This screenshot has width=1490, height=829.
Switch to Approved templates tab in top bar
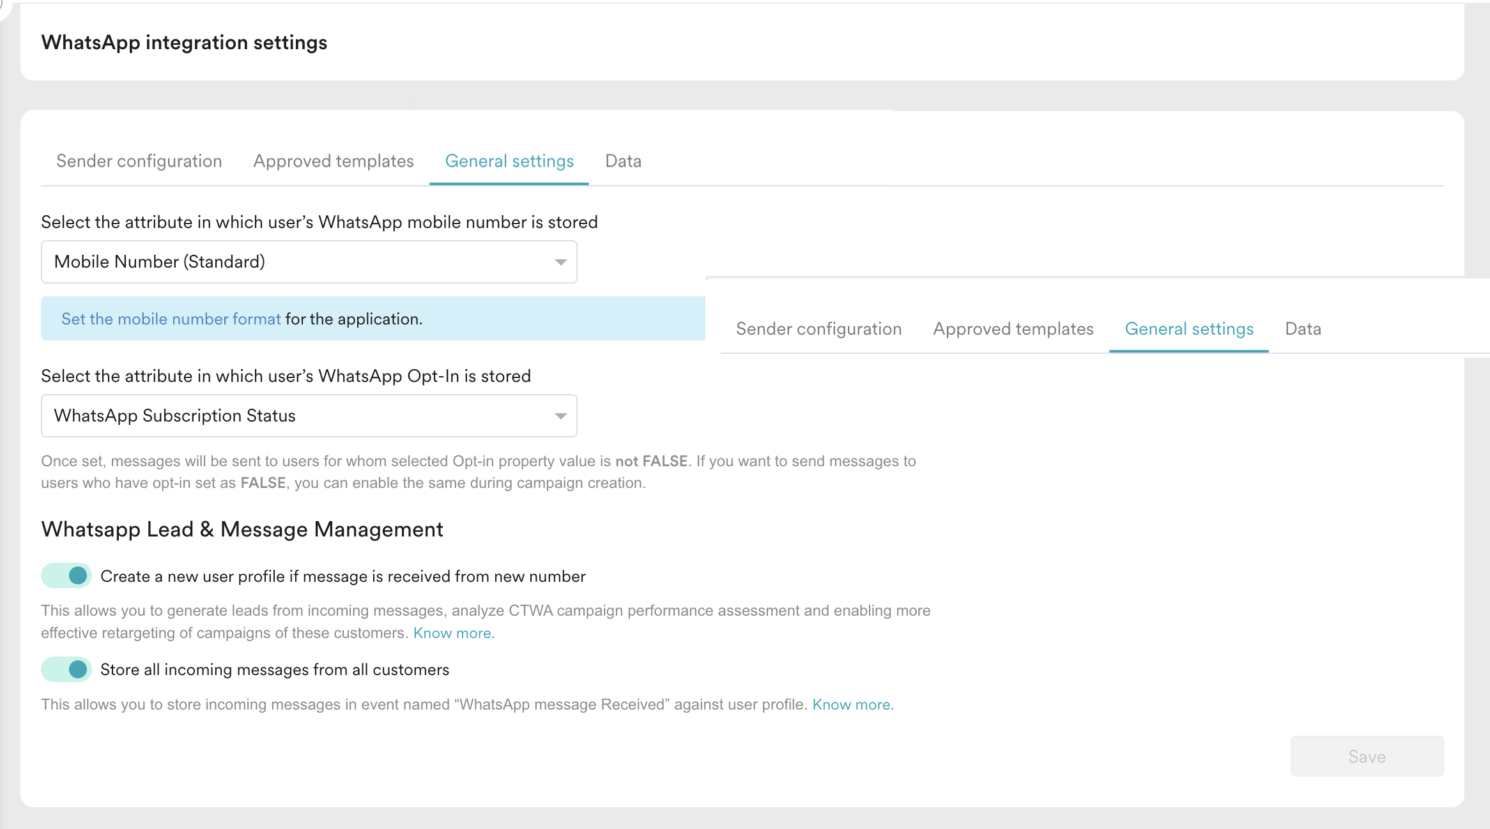(334, 161)
